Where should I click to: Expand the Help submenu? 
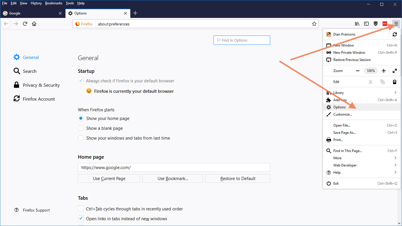click(362, 173)
